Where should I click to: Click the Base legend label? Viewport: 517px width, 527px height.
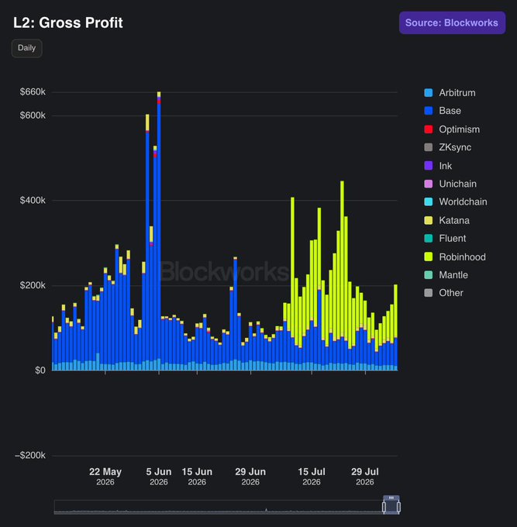[x=450, y=111]
